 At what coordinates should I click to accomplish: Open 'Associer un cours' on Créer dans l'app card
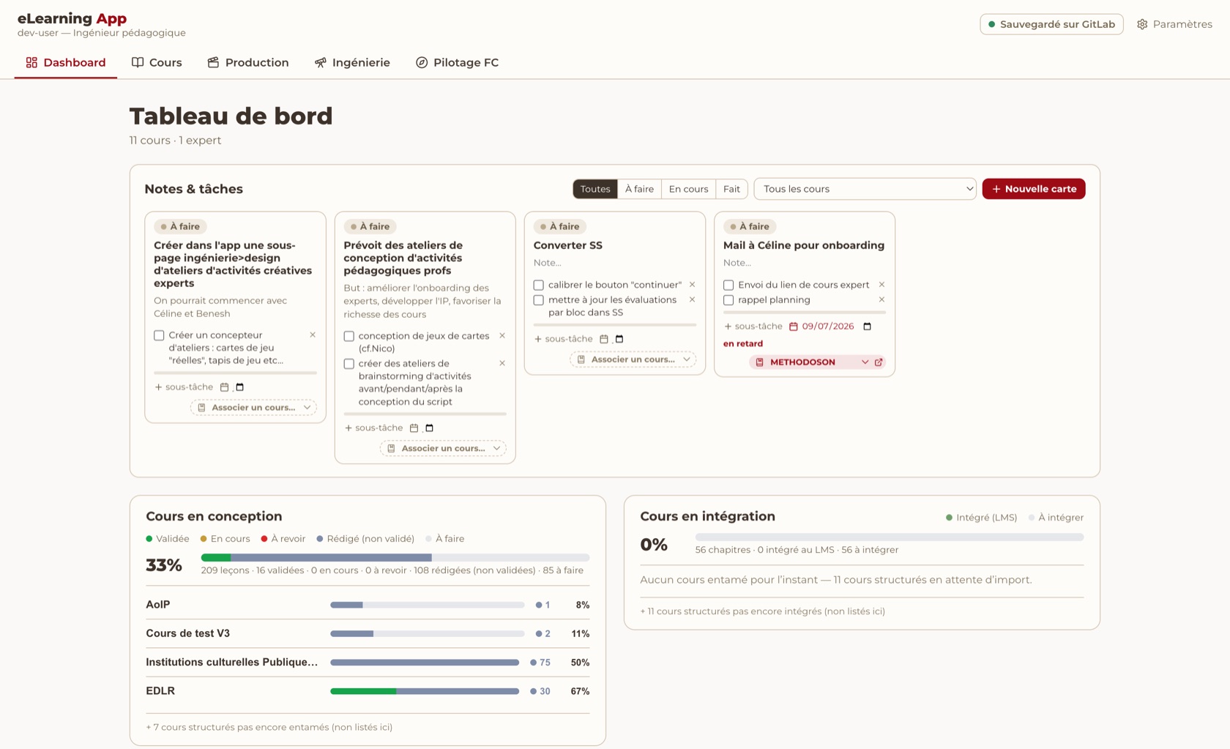(253, 408)
